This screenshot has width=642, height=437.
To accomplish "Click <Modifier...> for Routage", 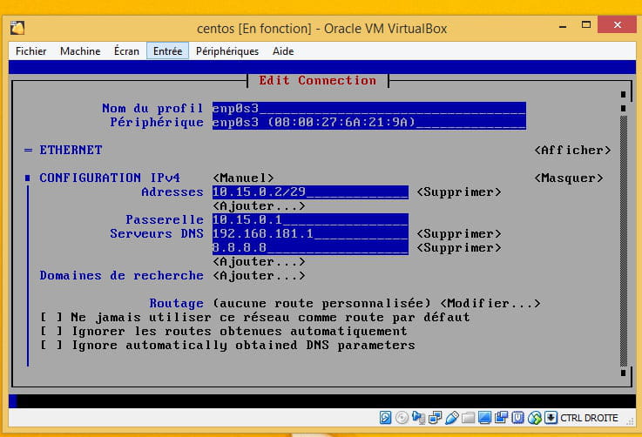I will 490,304.
